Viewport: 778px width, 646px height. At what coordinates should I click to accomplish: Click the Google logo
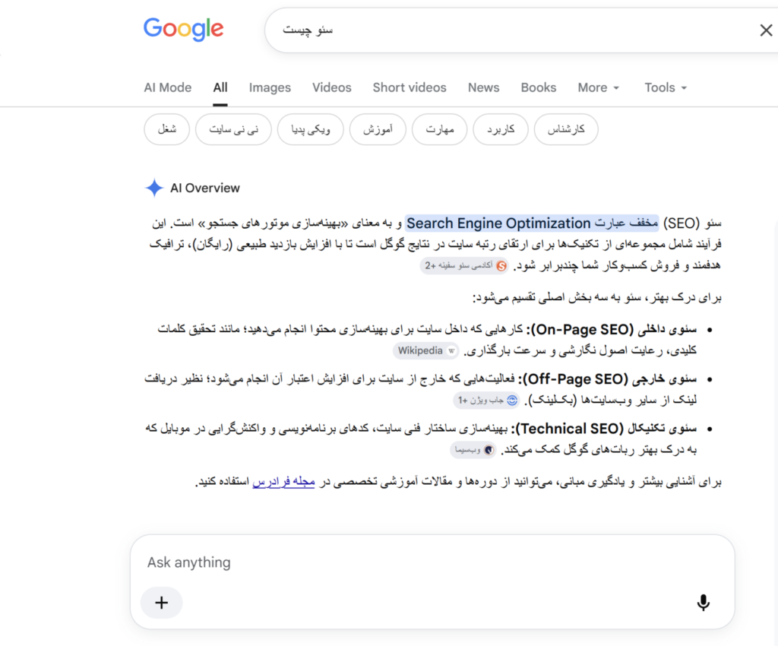(x=184, y=30)
